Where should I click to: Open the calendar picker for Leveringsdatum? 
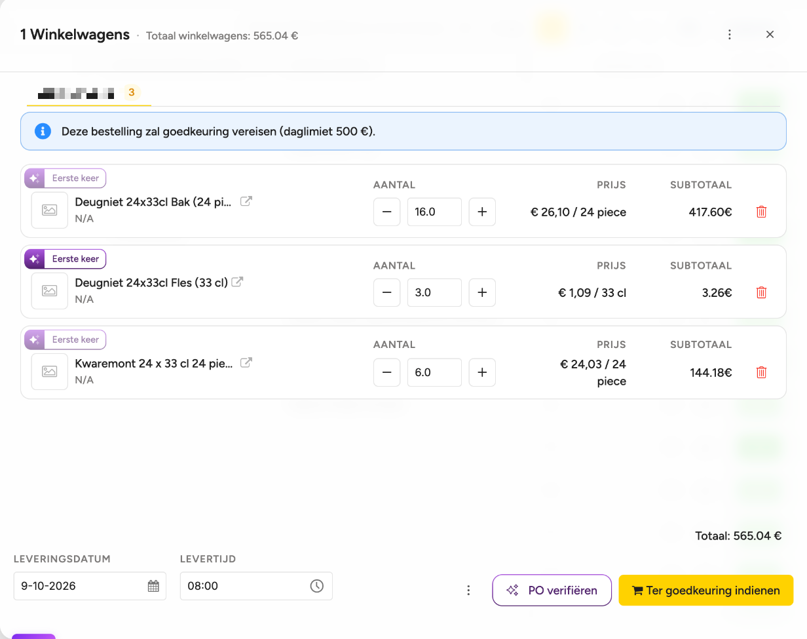[153, 586]
